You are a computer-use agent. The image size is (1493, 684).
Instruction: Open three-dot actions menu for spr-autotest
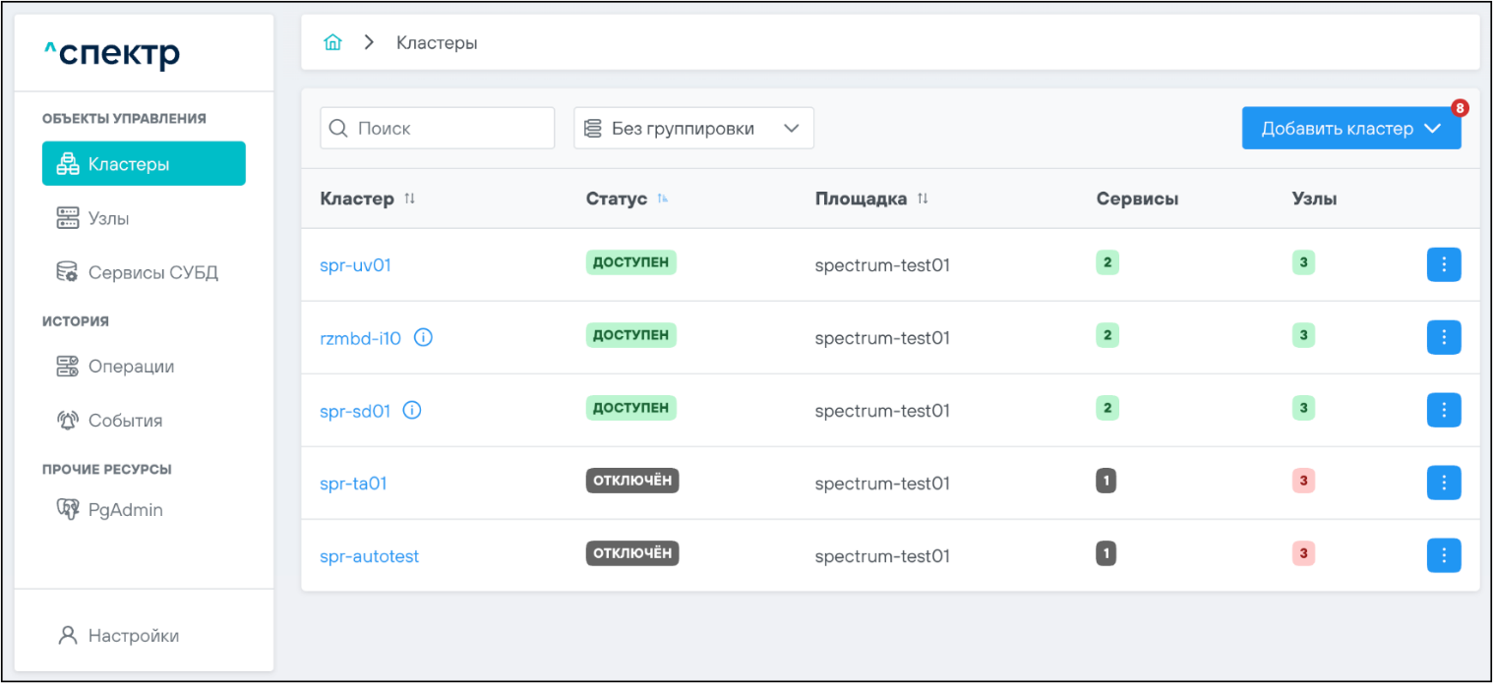[1443, 555]
